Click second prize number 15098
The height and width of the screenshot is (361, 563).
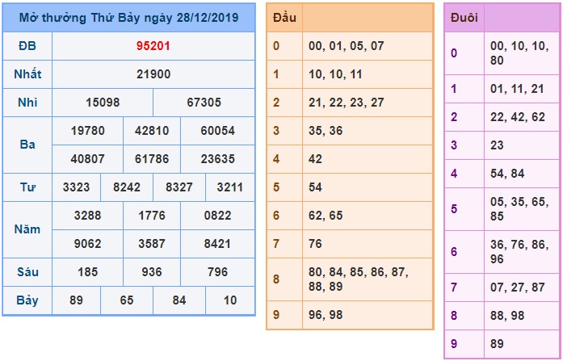103,103
